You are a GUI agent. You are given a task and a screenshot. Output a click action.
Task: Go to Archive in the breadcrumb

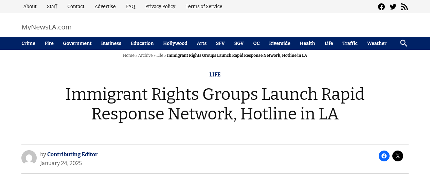tap(145, 55)
